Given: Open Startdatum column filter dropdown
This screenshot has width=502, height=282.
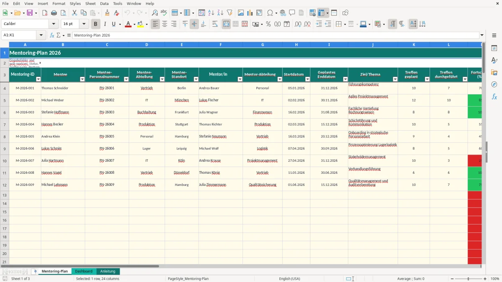Looking at the screenshot, I should point(307,79).
